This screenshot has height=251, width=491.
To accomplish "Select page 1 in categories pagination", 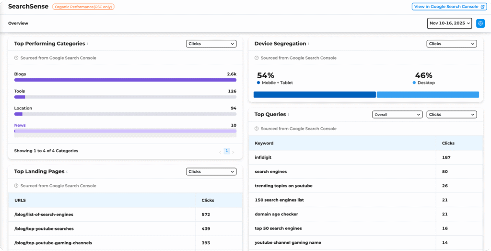I will point(227,151).
